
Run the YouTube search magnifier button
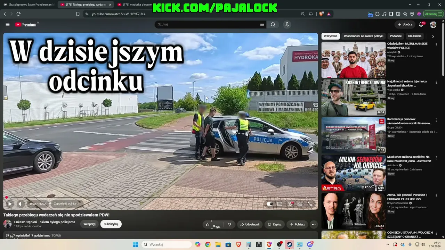point(273,25)
